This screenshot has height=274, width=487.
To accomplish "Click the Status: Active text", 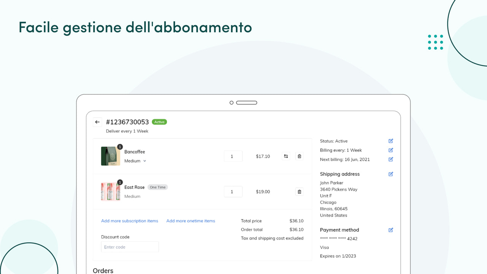I will pos(334,141).
